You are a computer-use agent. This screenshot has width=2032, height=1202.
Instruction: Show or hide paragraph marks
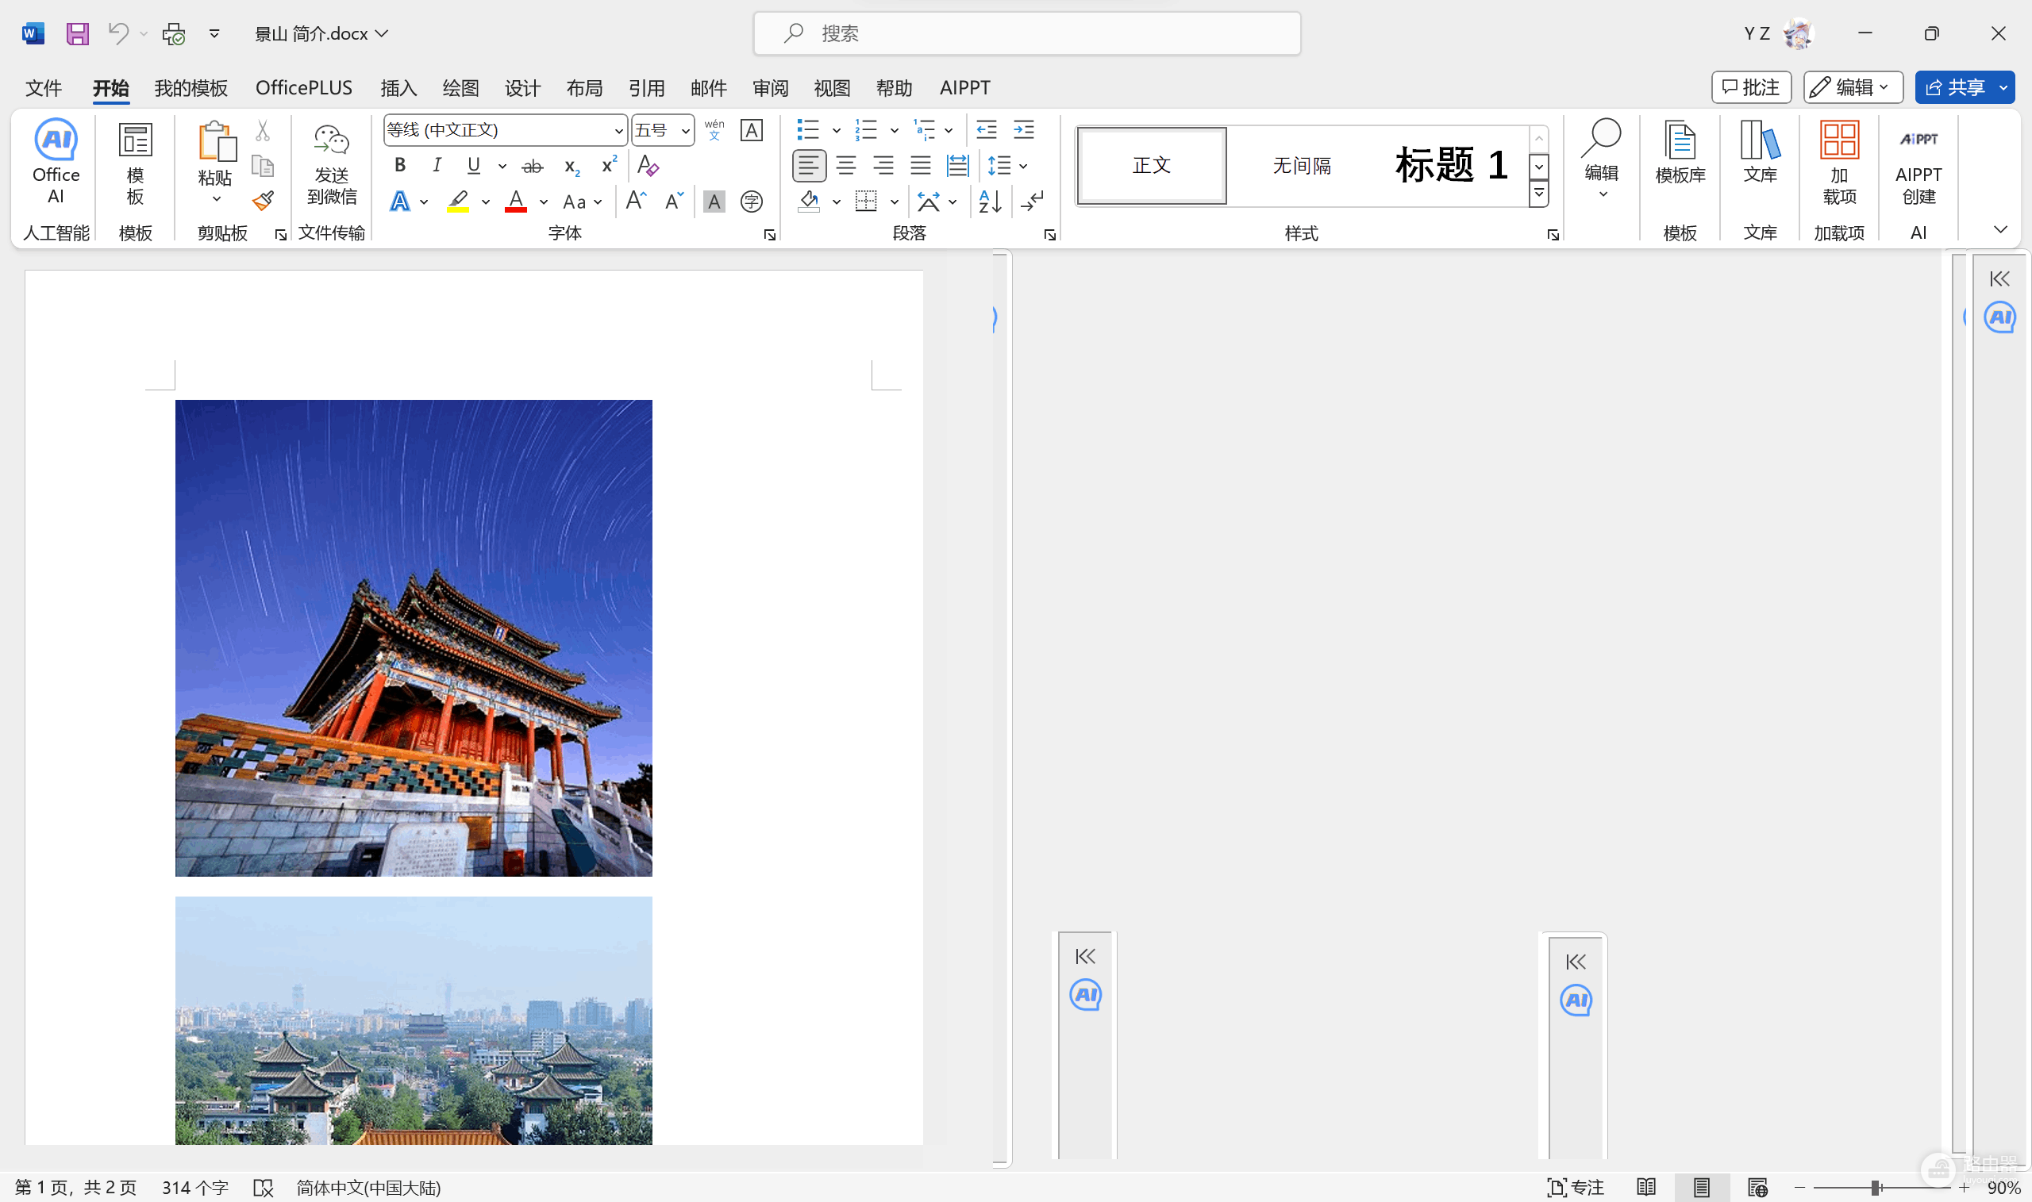[1032, 201]
